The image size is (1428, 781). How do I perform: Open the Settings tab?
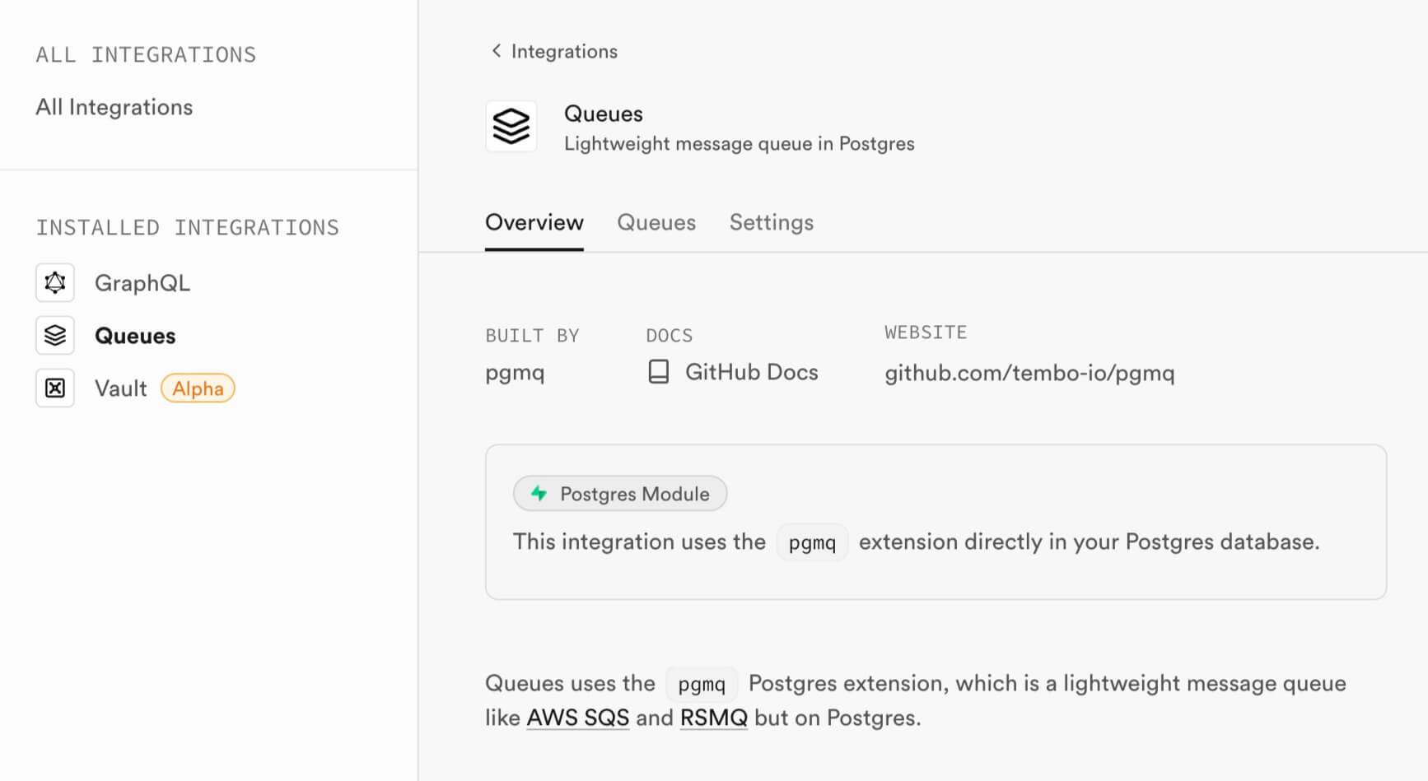772,222
